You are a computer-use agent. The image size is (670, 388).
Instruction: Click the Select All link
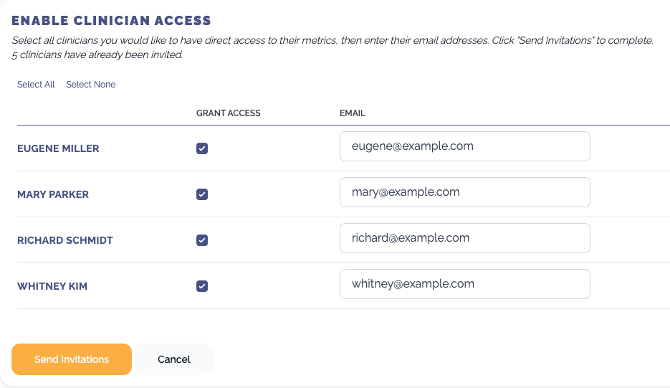(x=36, y=85)
